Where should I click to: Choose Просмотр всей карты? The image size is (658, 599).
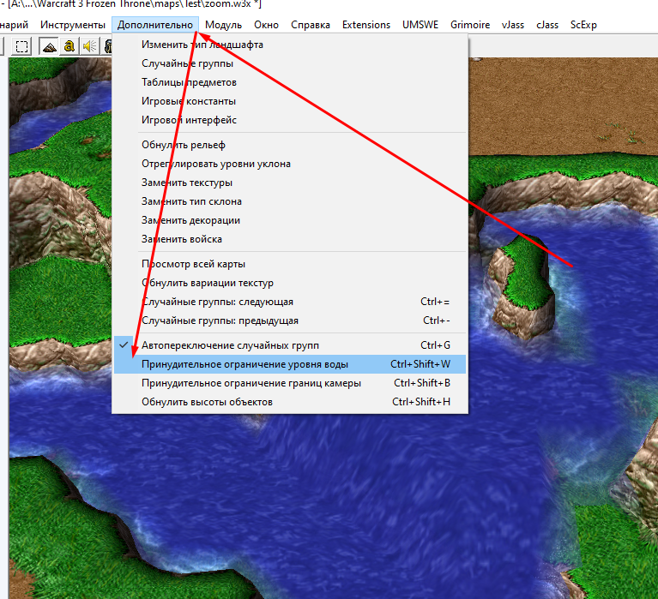pyautogui.click(x=290, y=264)
